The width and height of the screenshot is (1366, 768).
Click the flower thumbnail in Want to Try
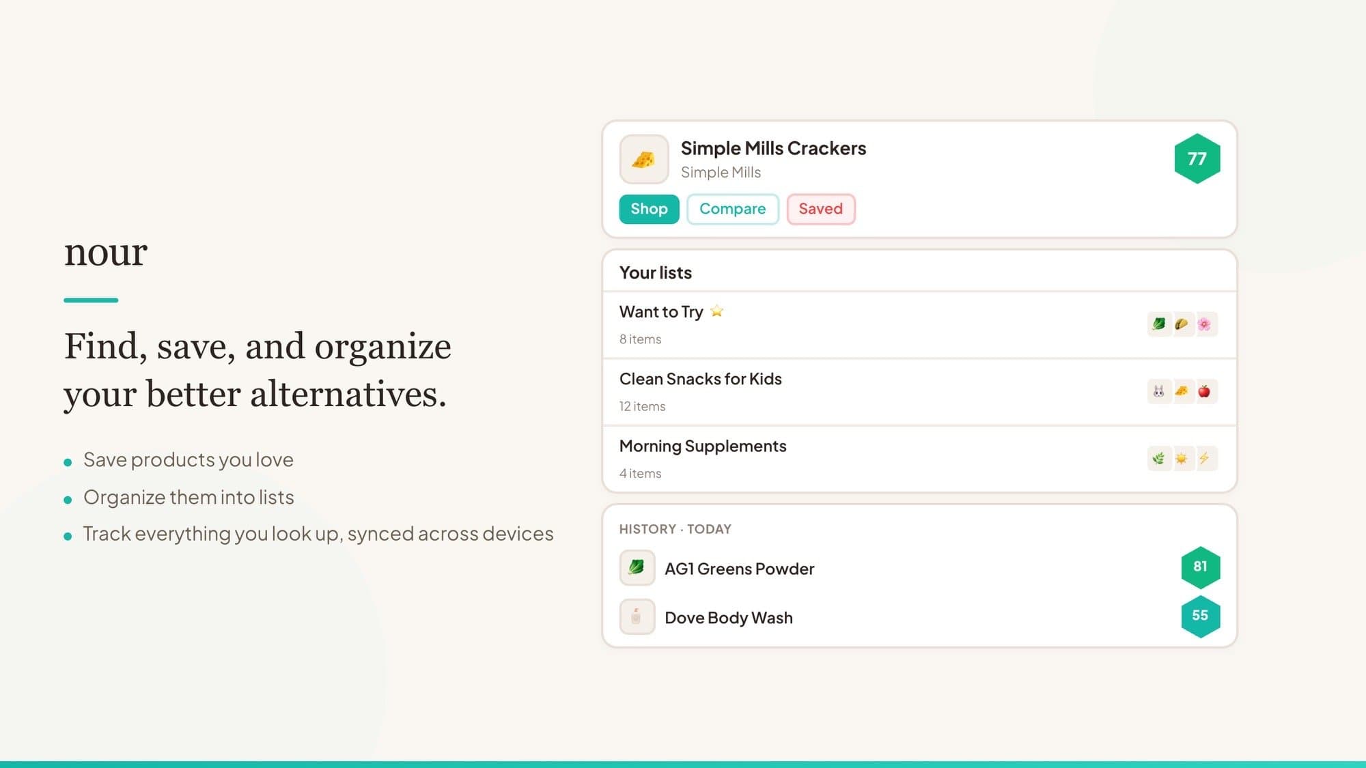(x=1204, y=324)
